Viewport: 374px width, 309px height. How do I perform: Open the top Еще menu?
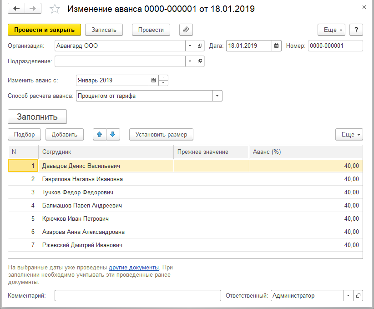click(x=331, y=30)
